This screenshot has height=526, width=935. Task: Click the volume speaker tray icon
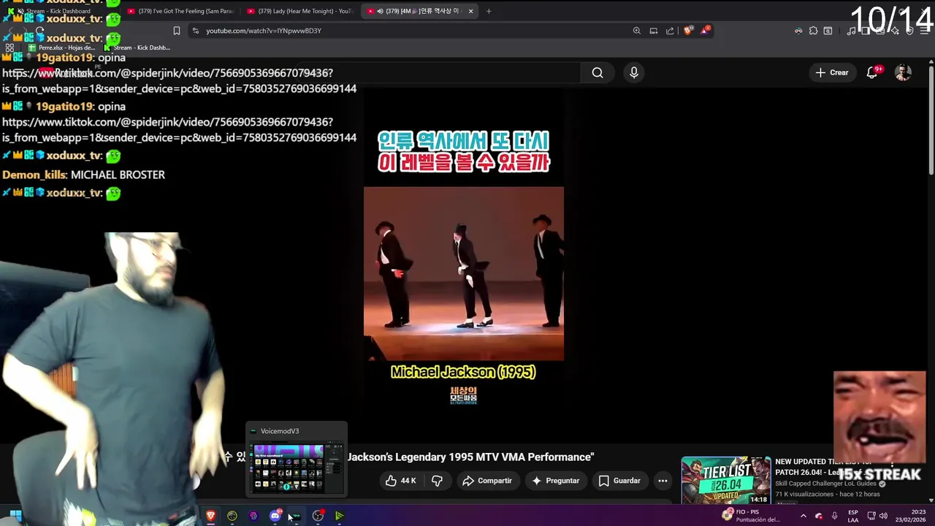(x=884, y=516)
